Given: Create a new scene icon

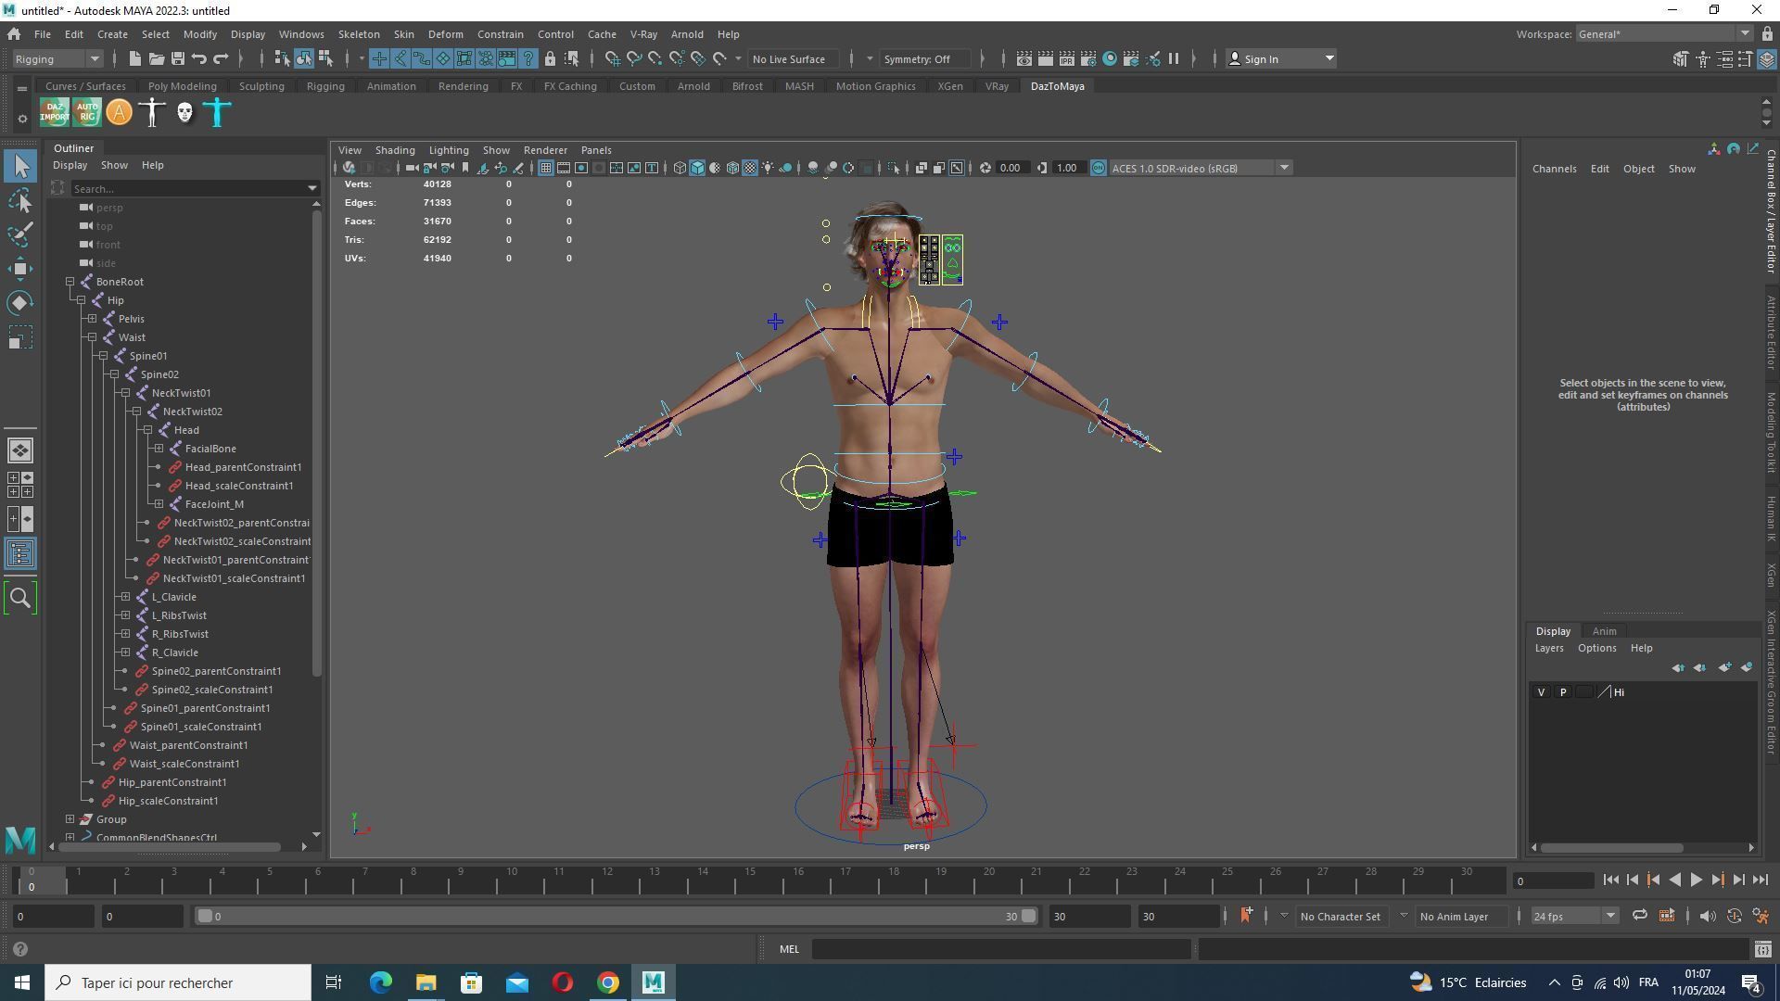Looking at the screenshot, I should 134,58.
